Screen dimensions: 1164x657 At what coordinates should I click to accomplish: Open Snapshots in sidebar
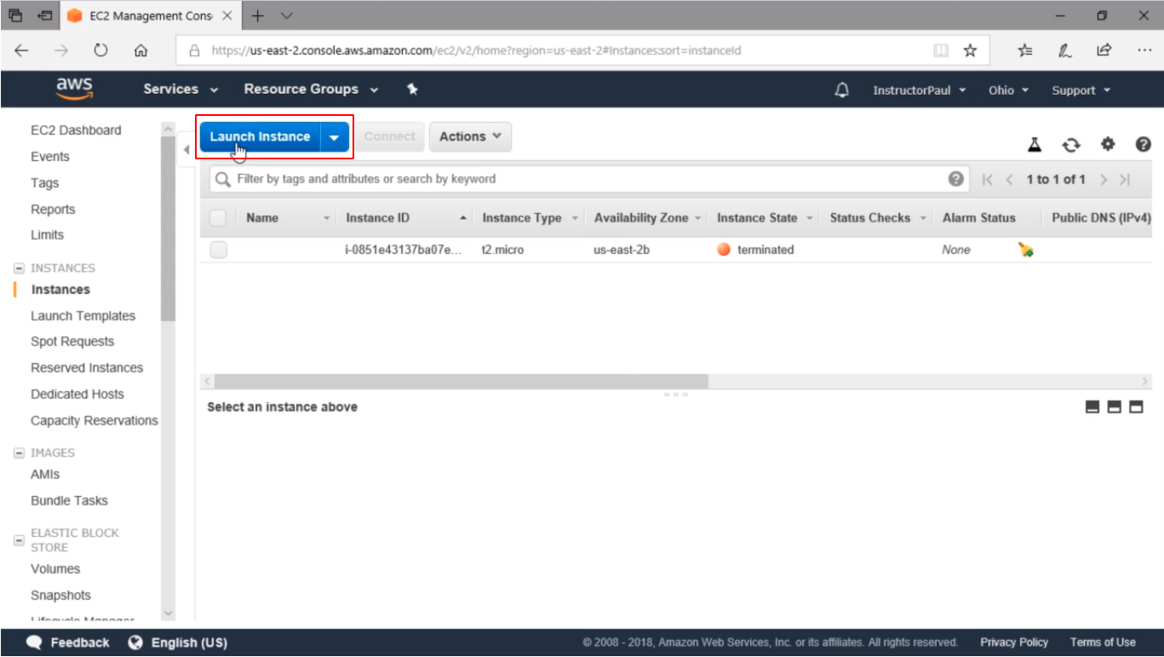point(60,596)
